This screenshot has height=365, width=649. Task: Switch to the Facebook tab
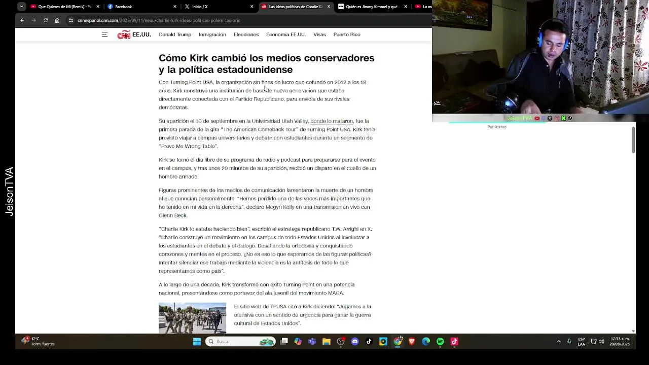141,7
